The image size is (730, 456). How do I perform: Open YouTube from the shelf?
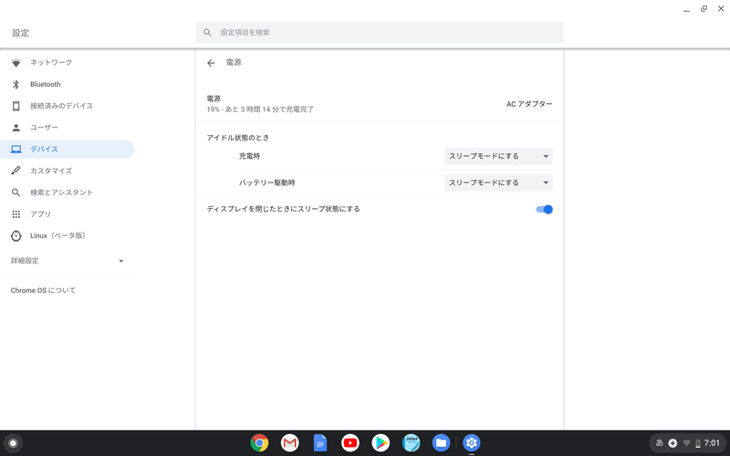coord(350,443)
